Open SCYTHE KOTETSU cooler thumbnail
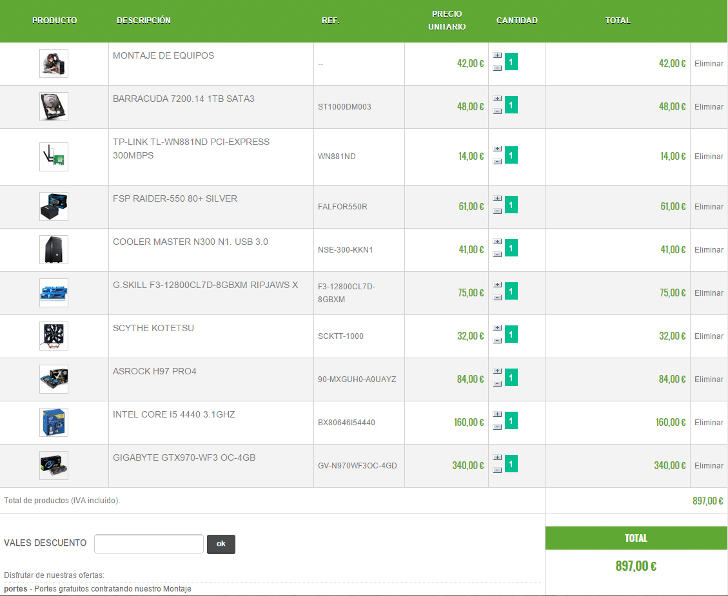This screenshot has width=728, height=596. point(54,336)
